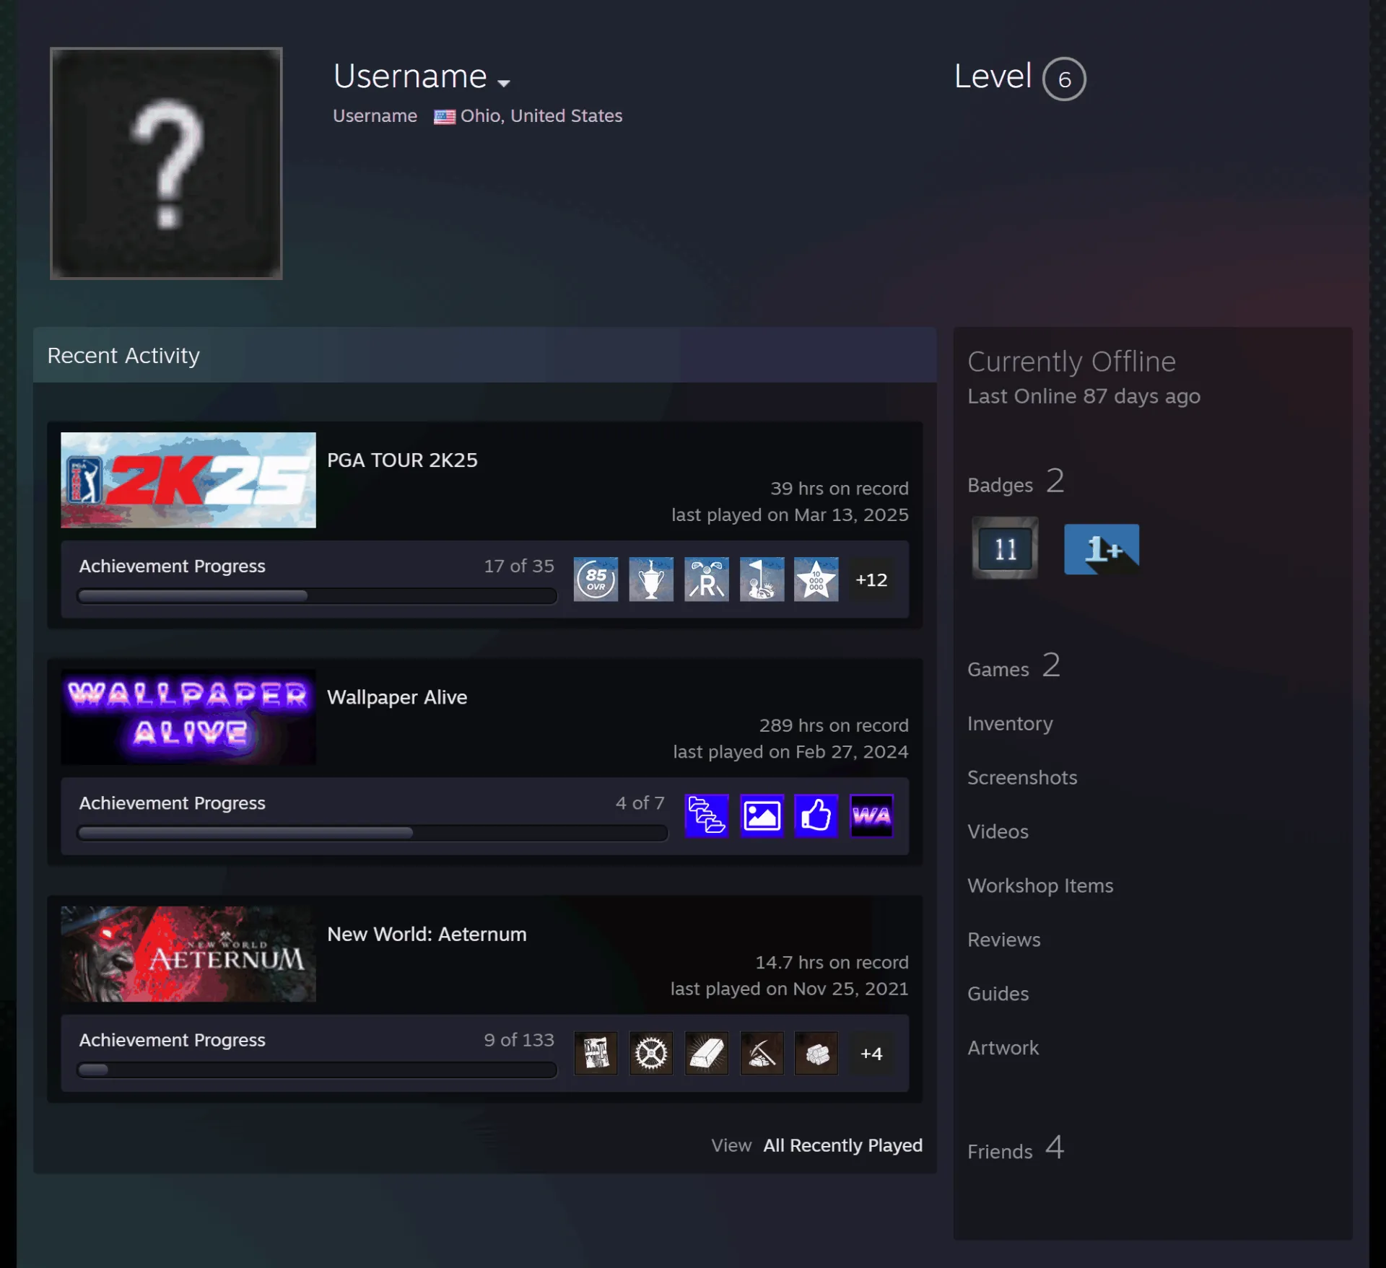
Task: Open the Badges 2 section
Action: (x=1016, y=482)
